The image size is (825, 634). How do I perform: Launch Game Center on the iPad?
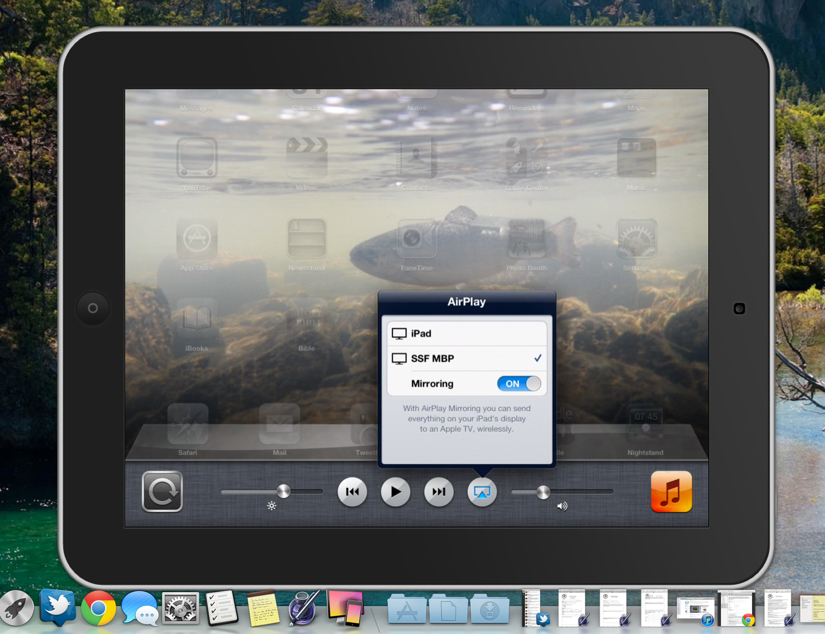(527, 158)
